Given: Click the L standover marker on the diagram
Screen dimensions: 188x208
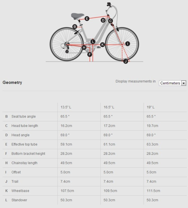Looking at the screenshot, I should 93,42.
